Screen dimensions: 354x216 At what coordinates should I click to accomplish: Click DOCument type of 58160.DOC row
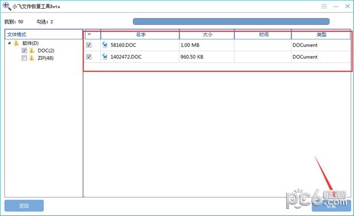(x=305, y=45)
